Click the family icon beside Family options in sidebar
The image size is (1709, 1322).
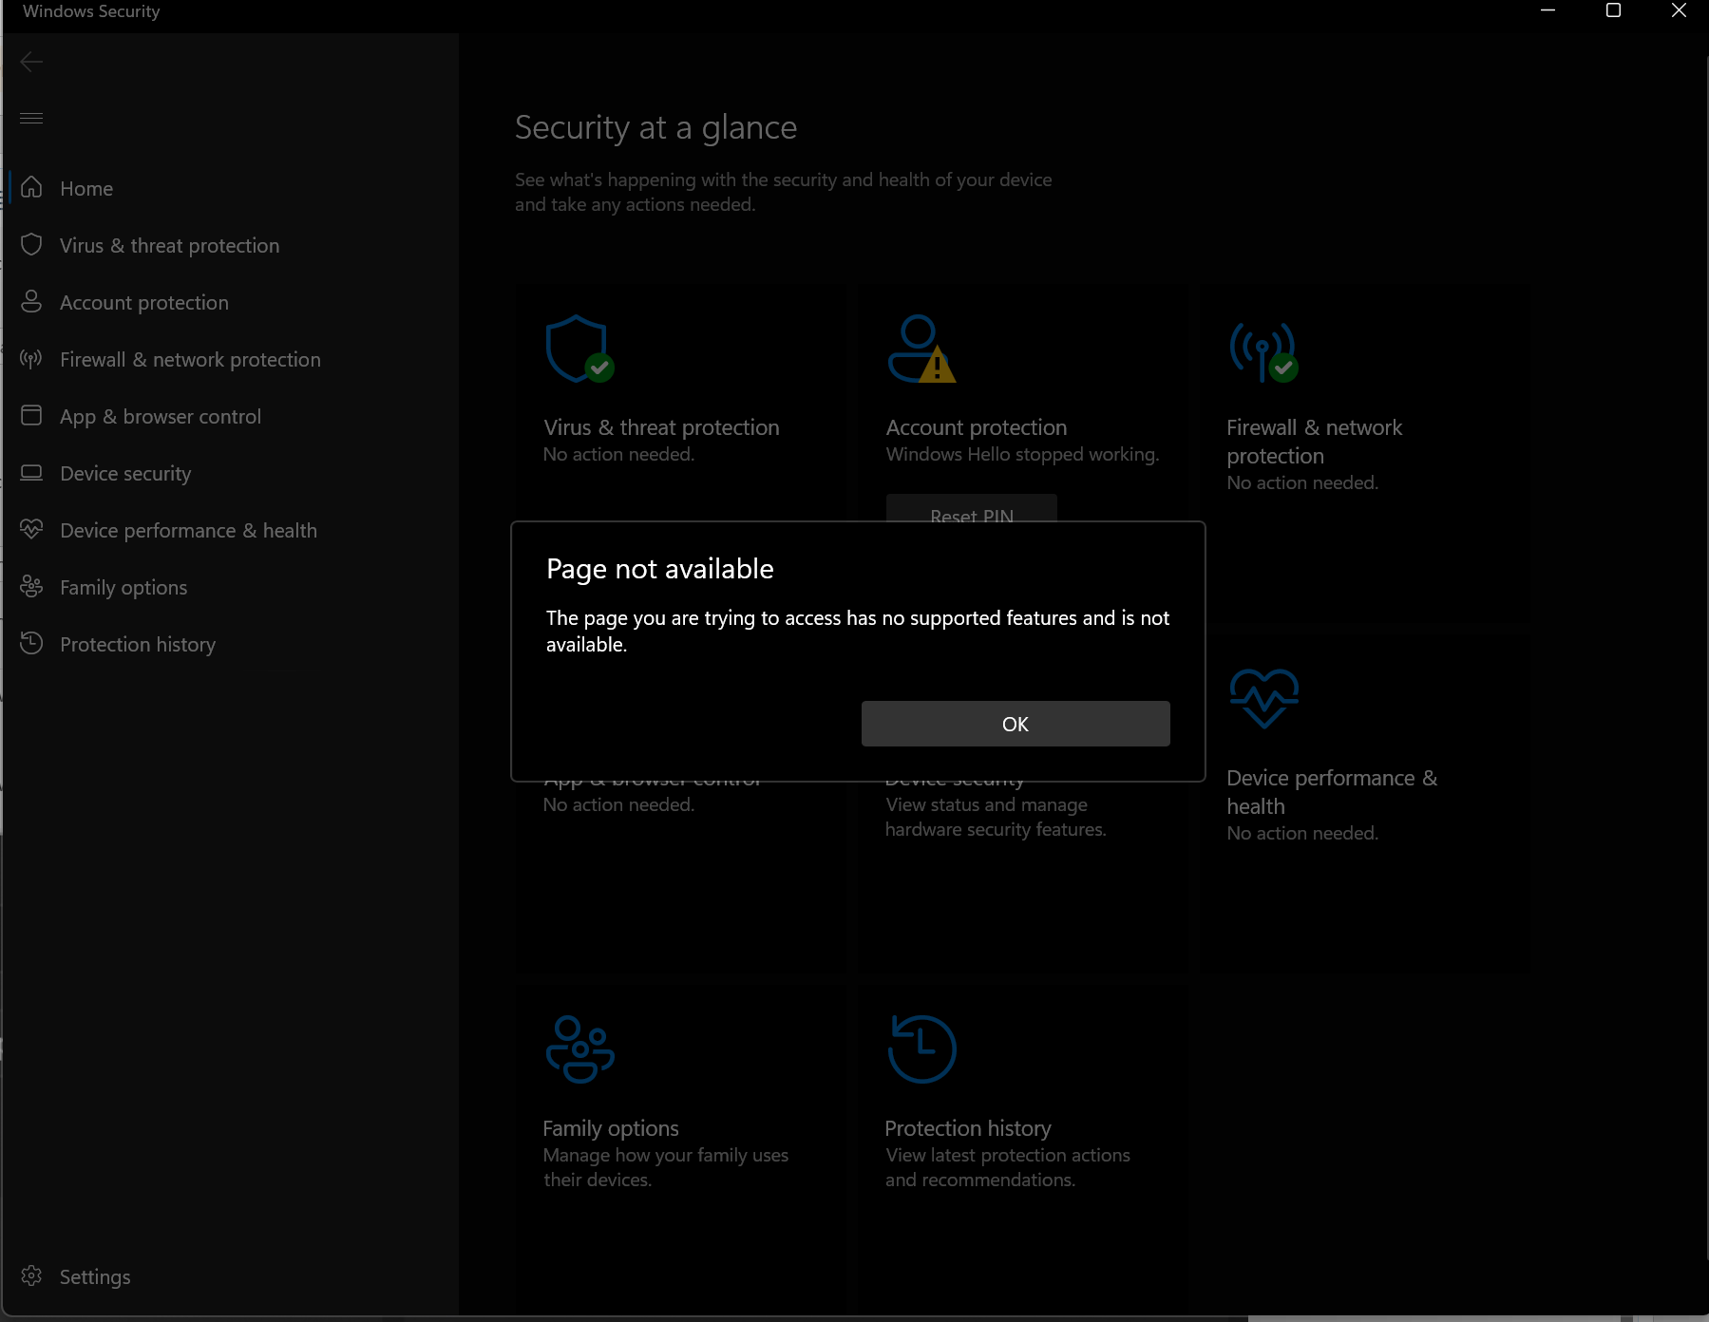31,586
